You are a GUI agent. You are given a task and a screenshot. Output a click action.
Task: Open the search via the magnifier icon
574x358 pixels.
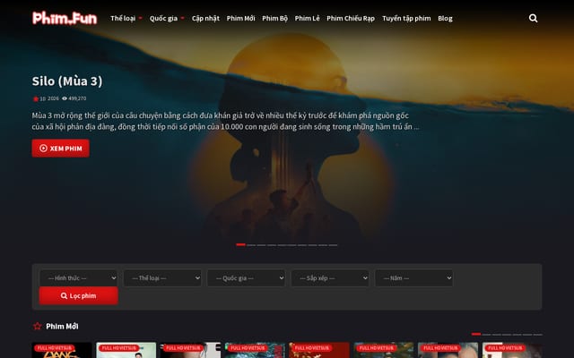533,18
